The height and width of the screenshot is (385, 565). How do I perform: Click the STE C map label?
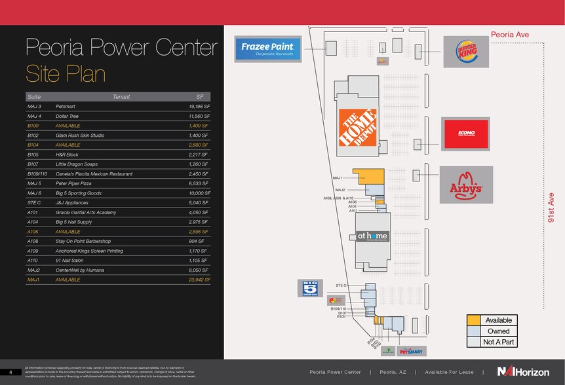(x=341, y=285)
